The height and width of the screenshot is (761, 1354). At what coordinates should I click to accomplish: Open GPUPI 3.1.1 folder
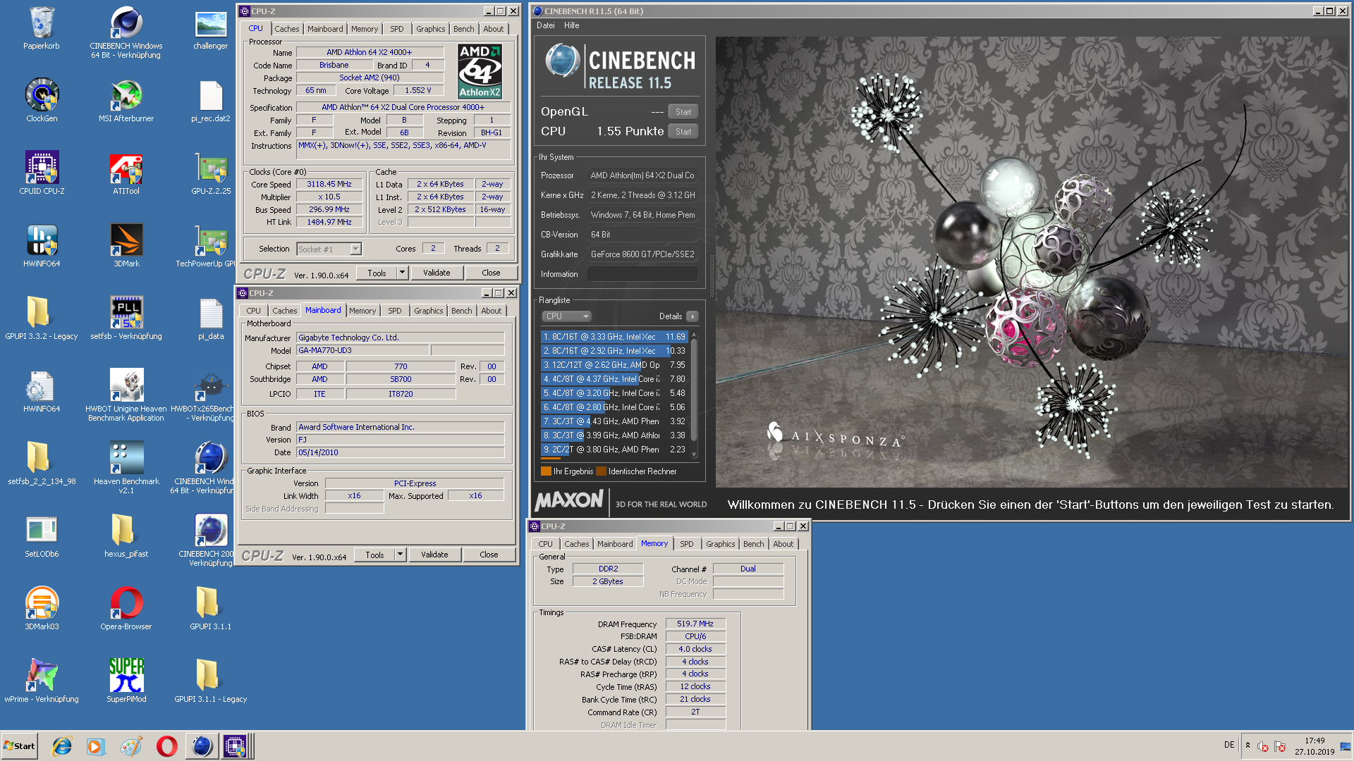pos(210,609)
